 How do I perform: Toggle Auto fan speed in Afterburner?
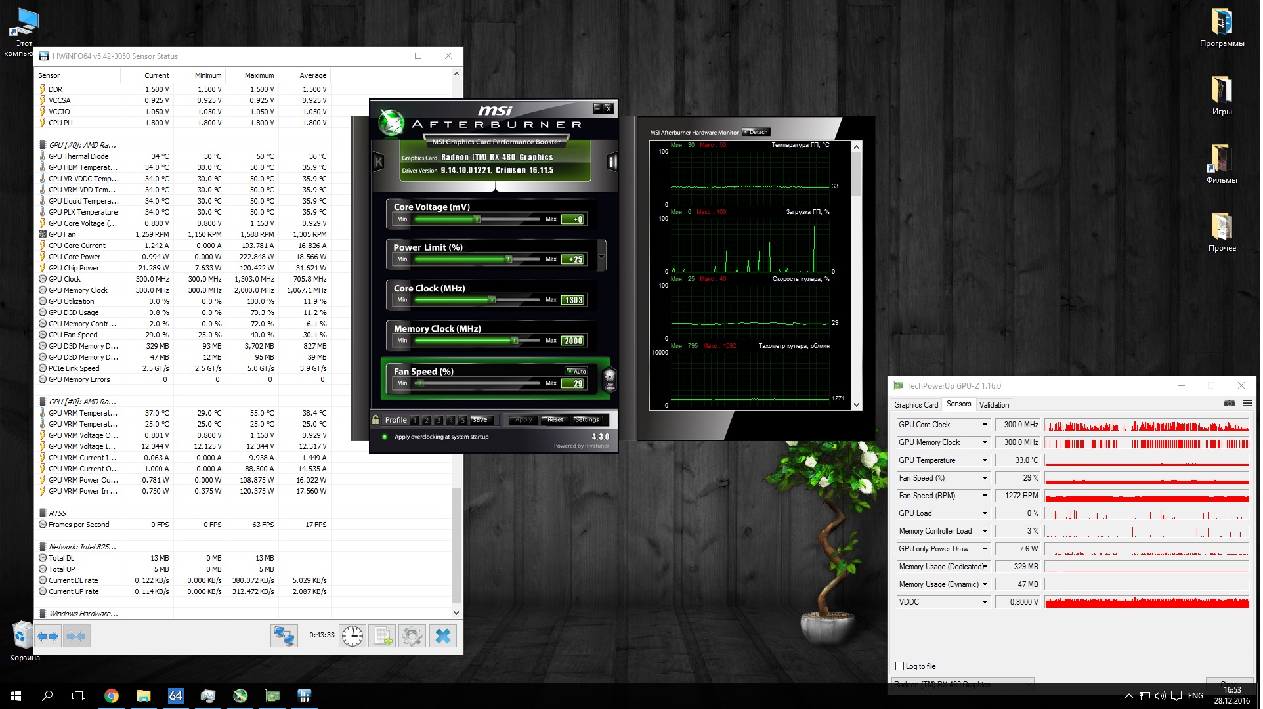coord(577,372)
